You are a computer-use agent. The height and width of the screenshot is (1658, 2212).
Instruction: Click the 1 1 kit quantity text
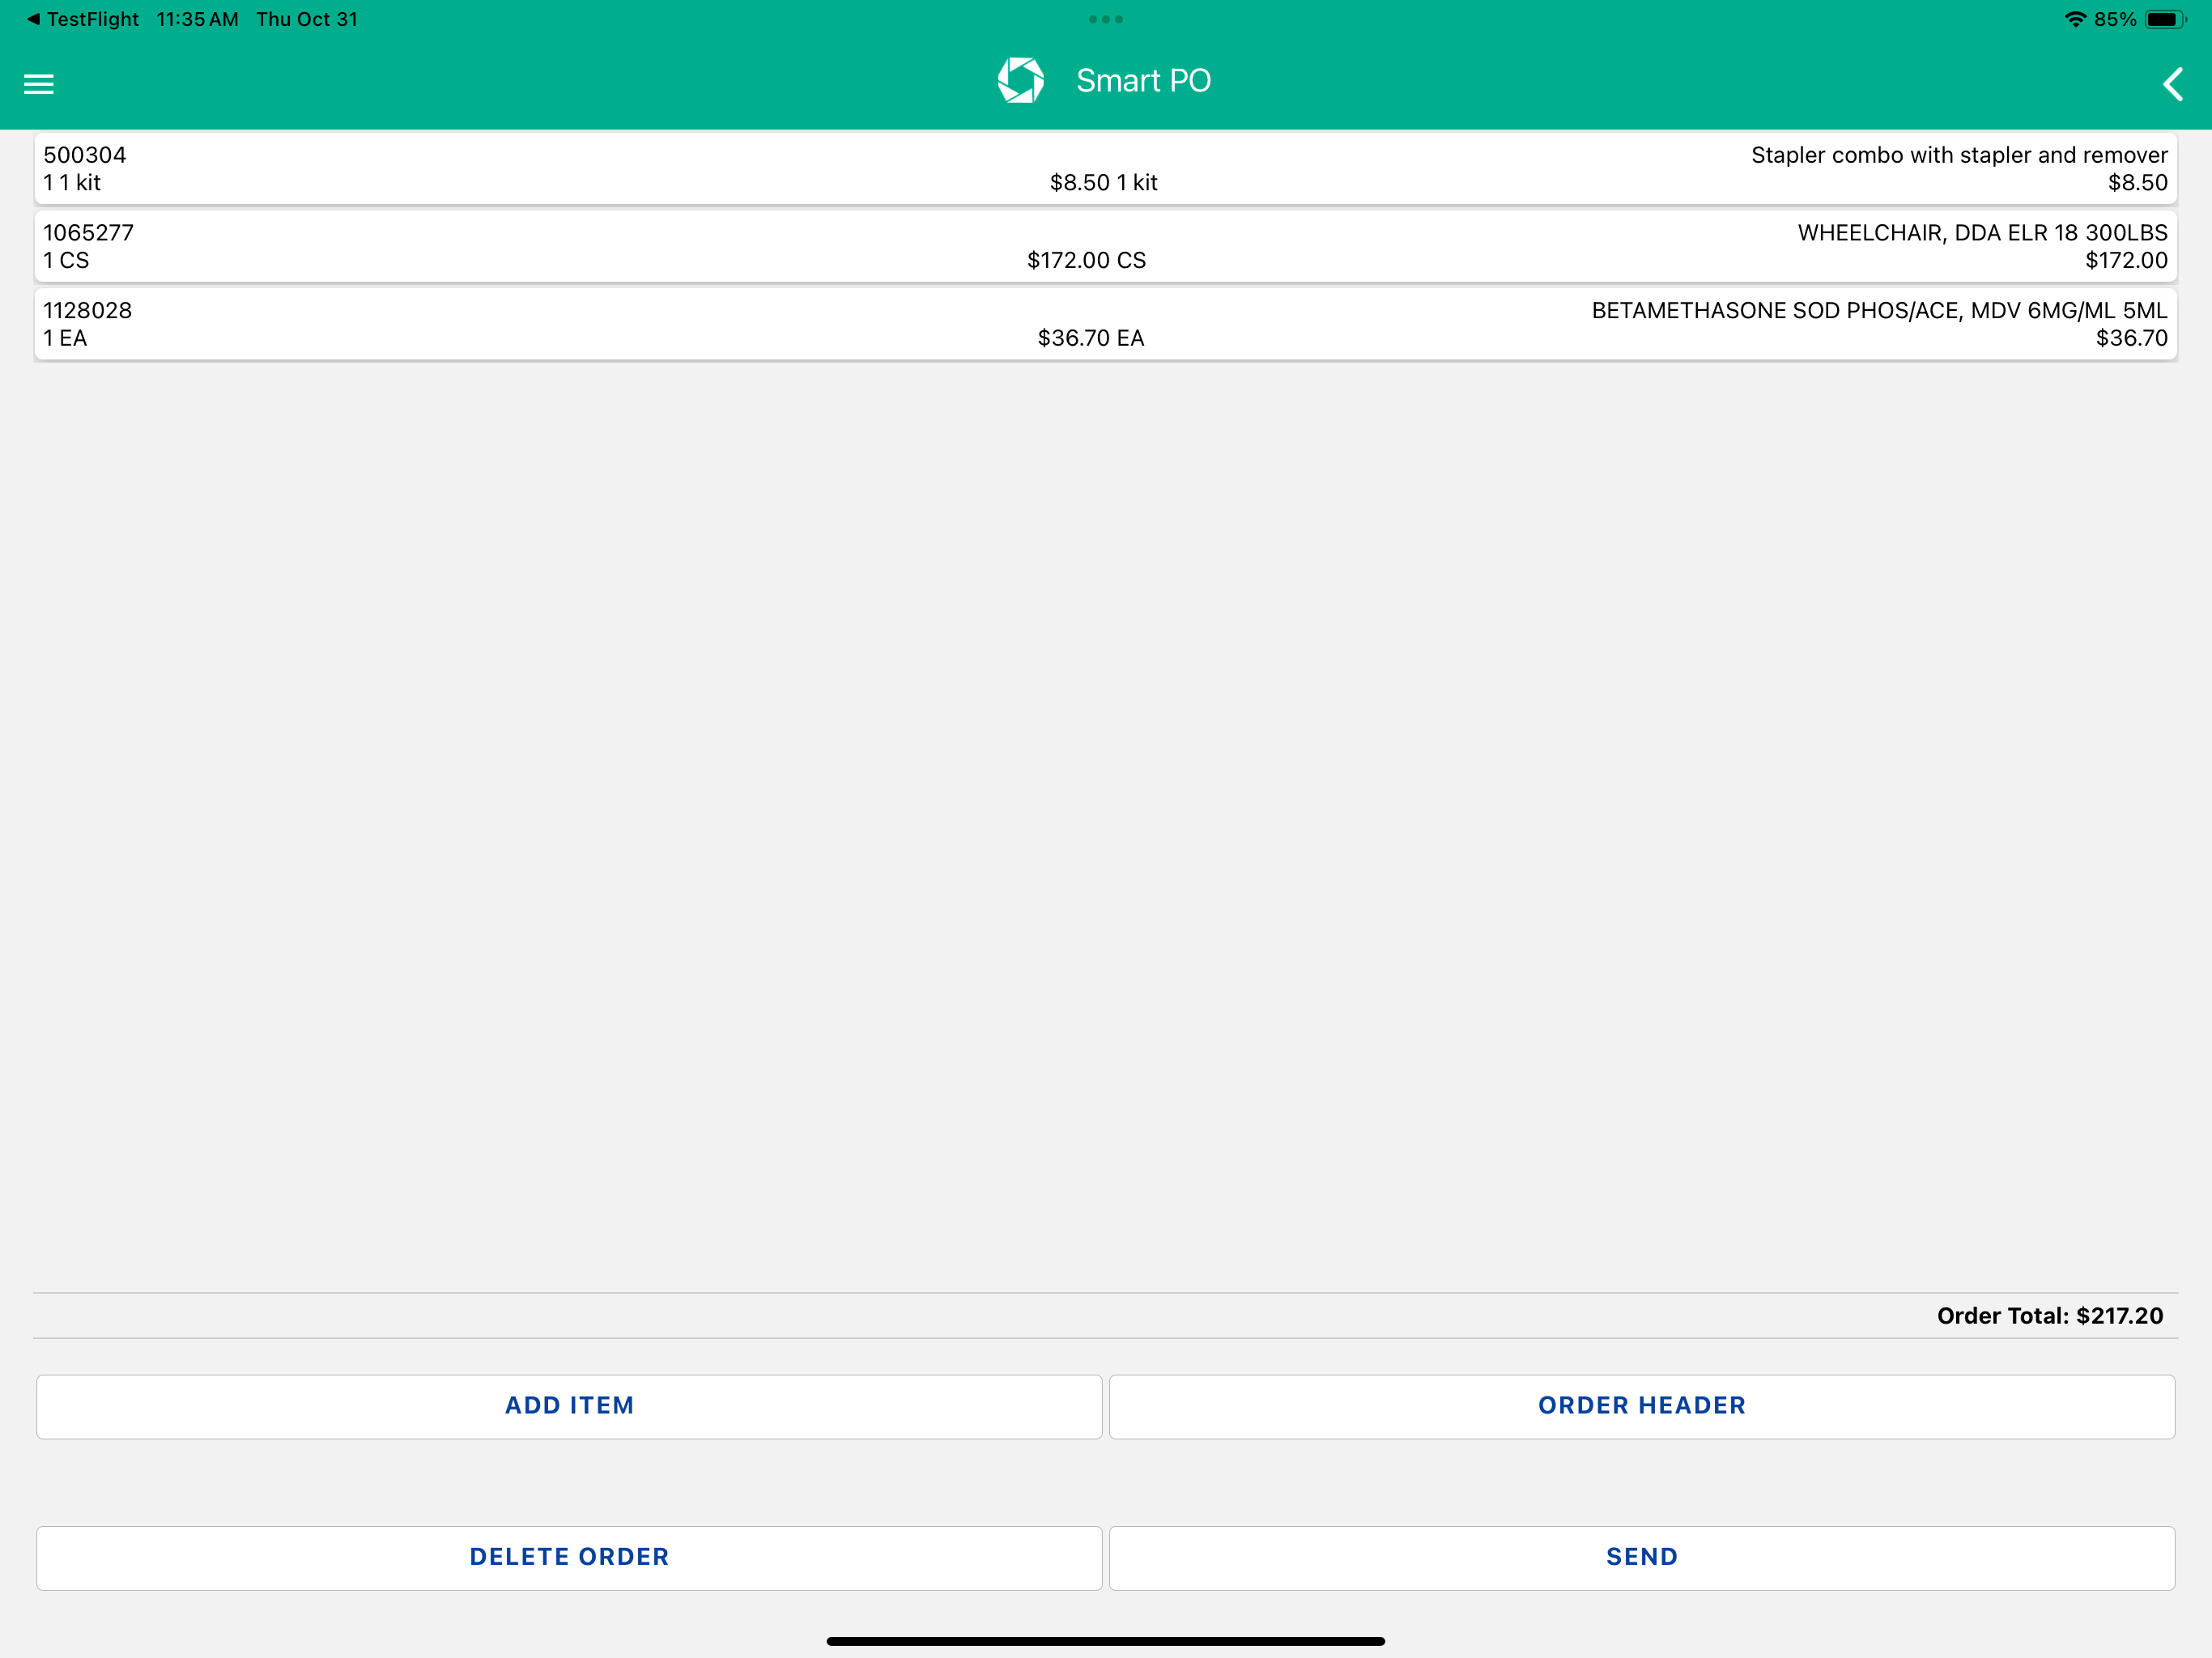pos(72,183)
